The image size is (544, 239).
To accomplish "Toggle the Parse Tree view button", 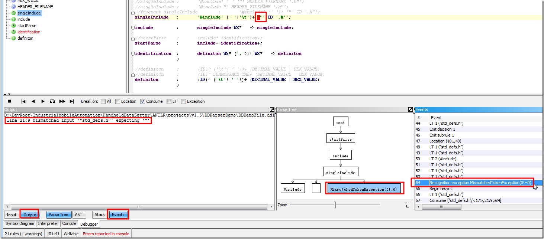I will [59, 215].
